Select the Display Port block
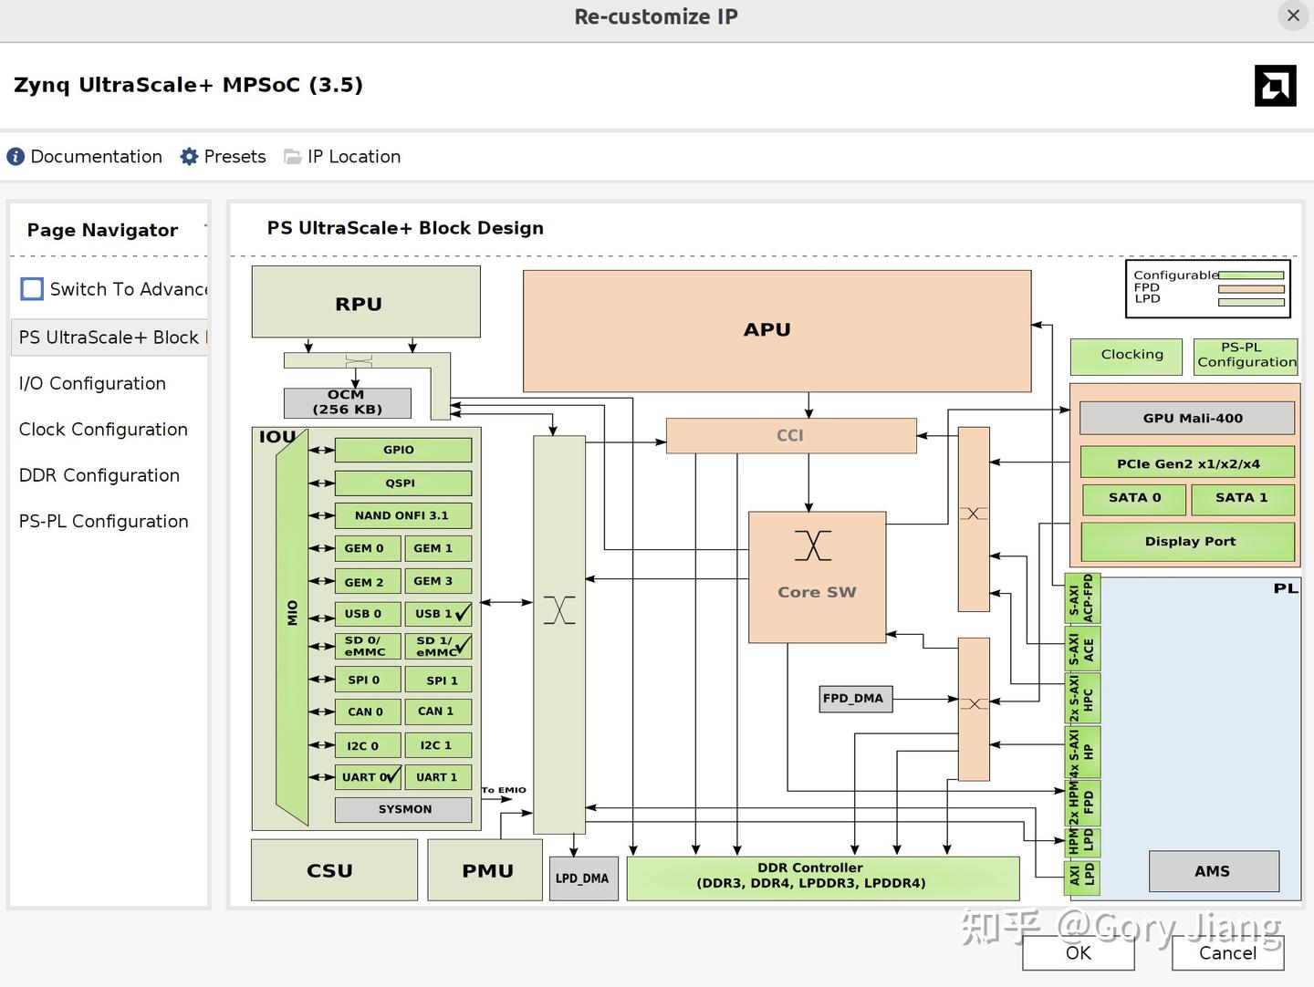 (1187, 541)
